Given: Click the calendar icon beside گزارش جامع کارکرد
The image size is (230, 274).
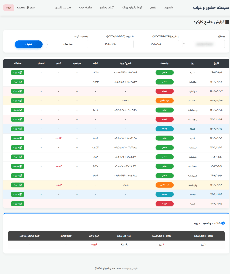Looking at the screenshot, I should pos(227,22).
